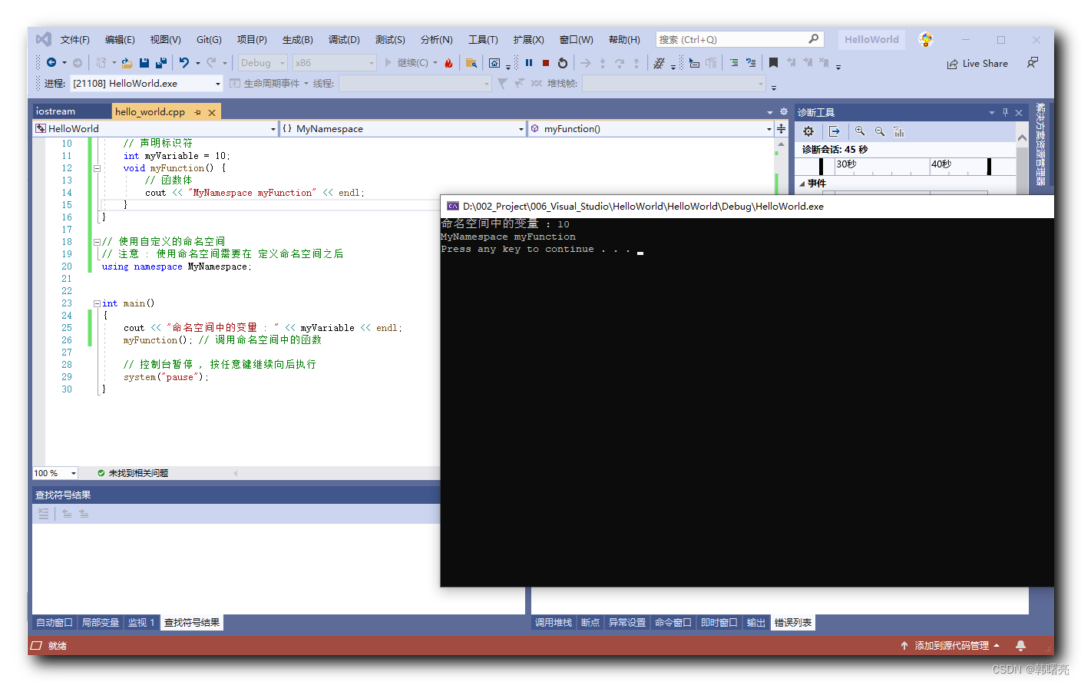Click the open file folder icon
This screenshot has width=1081, height=682.
(127, 63)
